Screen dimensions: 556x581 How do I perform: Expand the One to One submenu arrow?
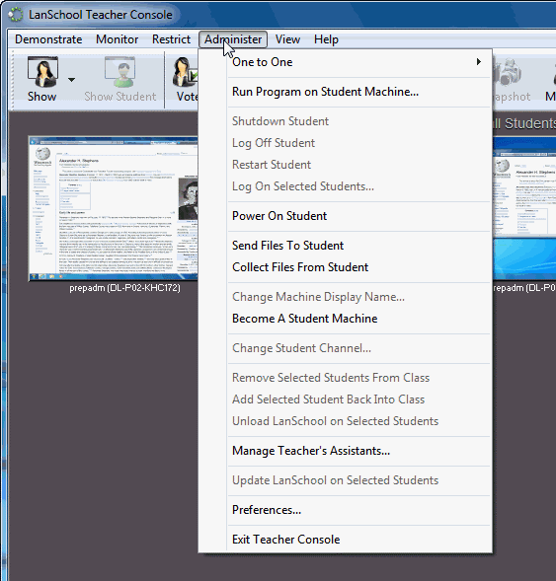click(x=479, y=62)
